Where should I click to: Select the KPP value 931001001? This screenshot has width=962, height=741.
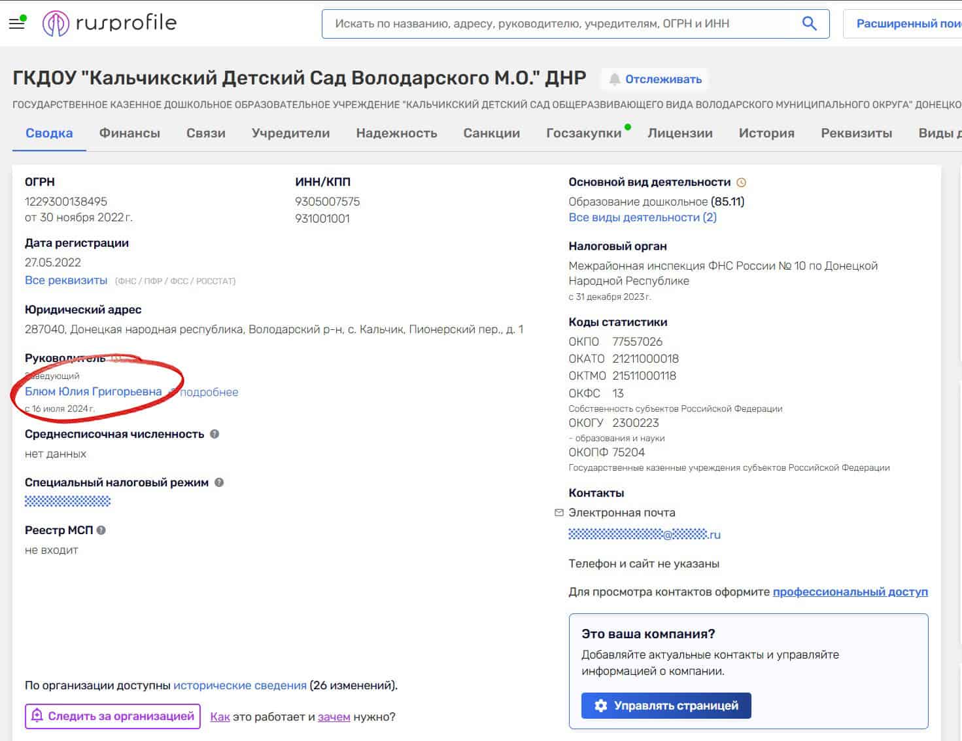322,219
